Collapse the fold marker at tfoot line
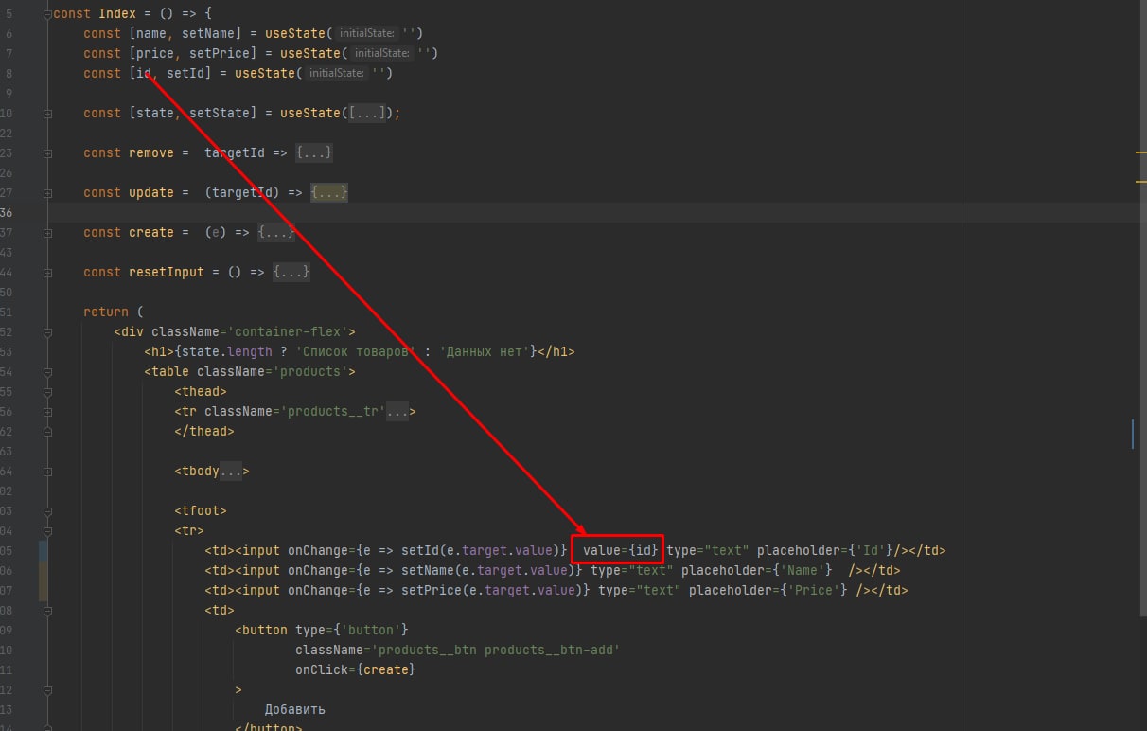1147x731 pixels. pyautogui.click(x=47, y=510)
